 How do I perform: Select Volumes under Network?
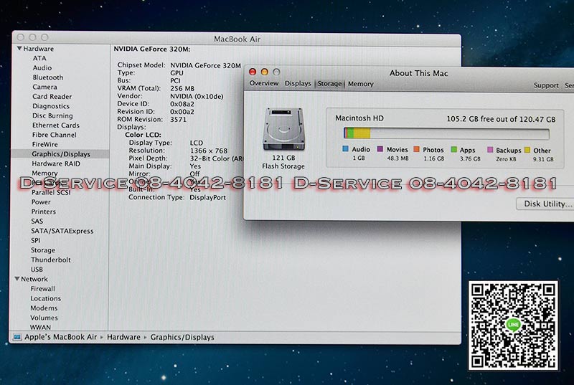tap(44, 318)
